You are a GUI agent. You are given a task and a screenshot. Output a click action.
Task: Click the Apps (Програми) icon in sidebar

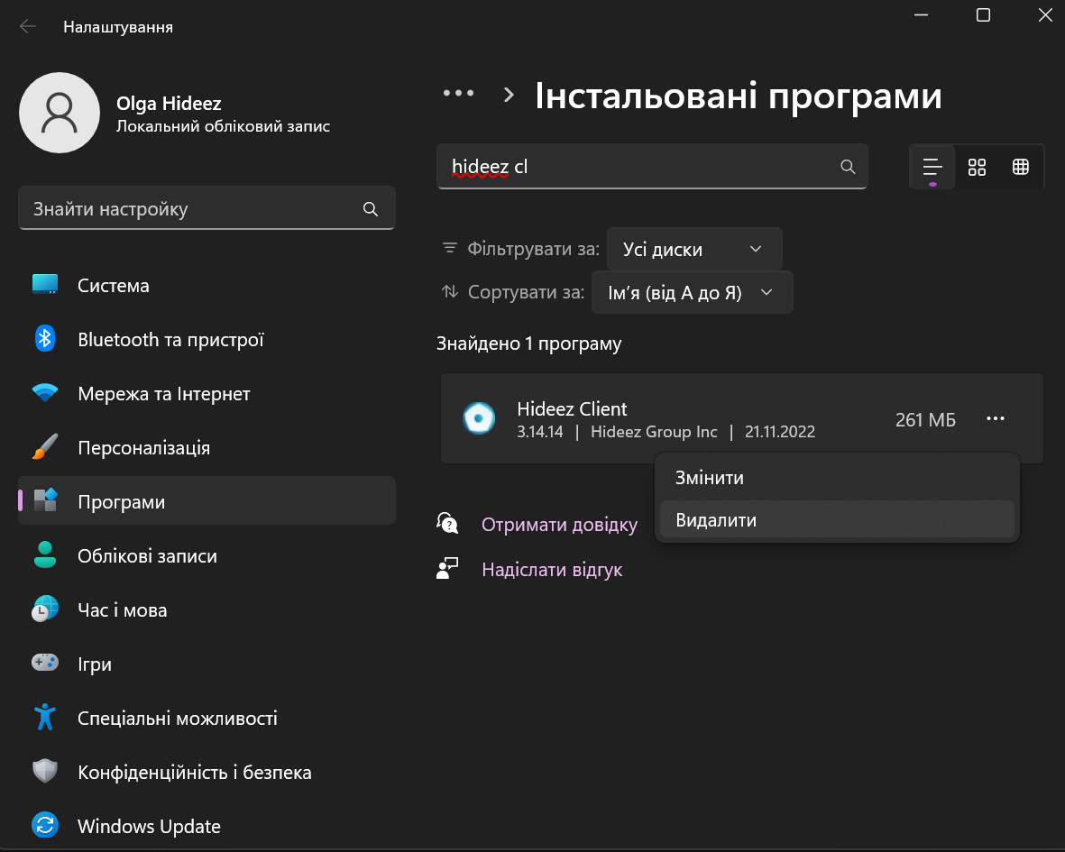pyautogui.click(x=45, y=500)
